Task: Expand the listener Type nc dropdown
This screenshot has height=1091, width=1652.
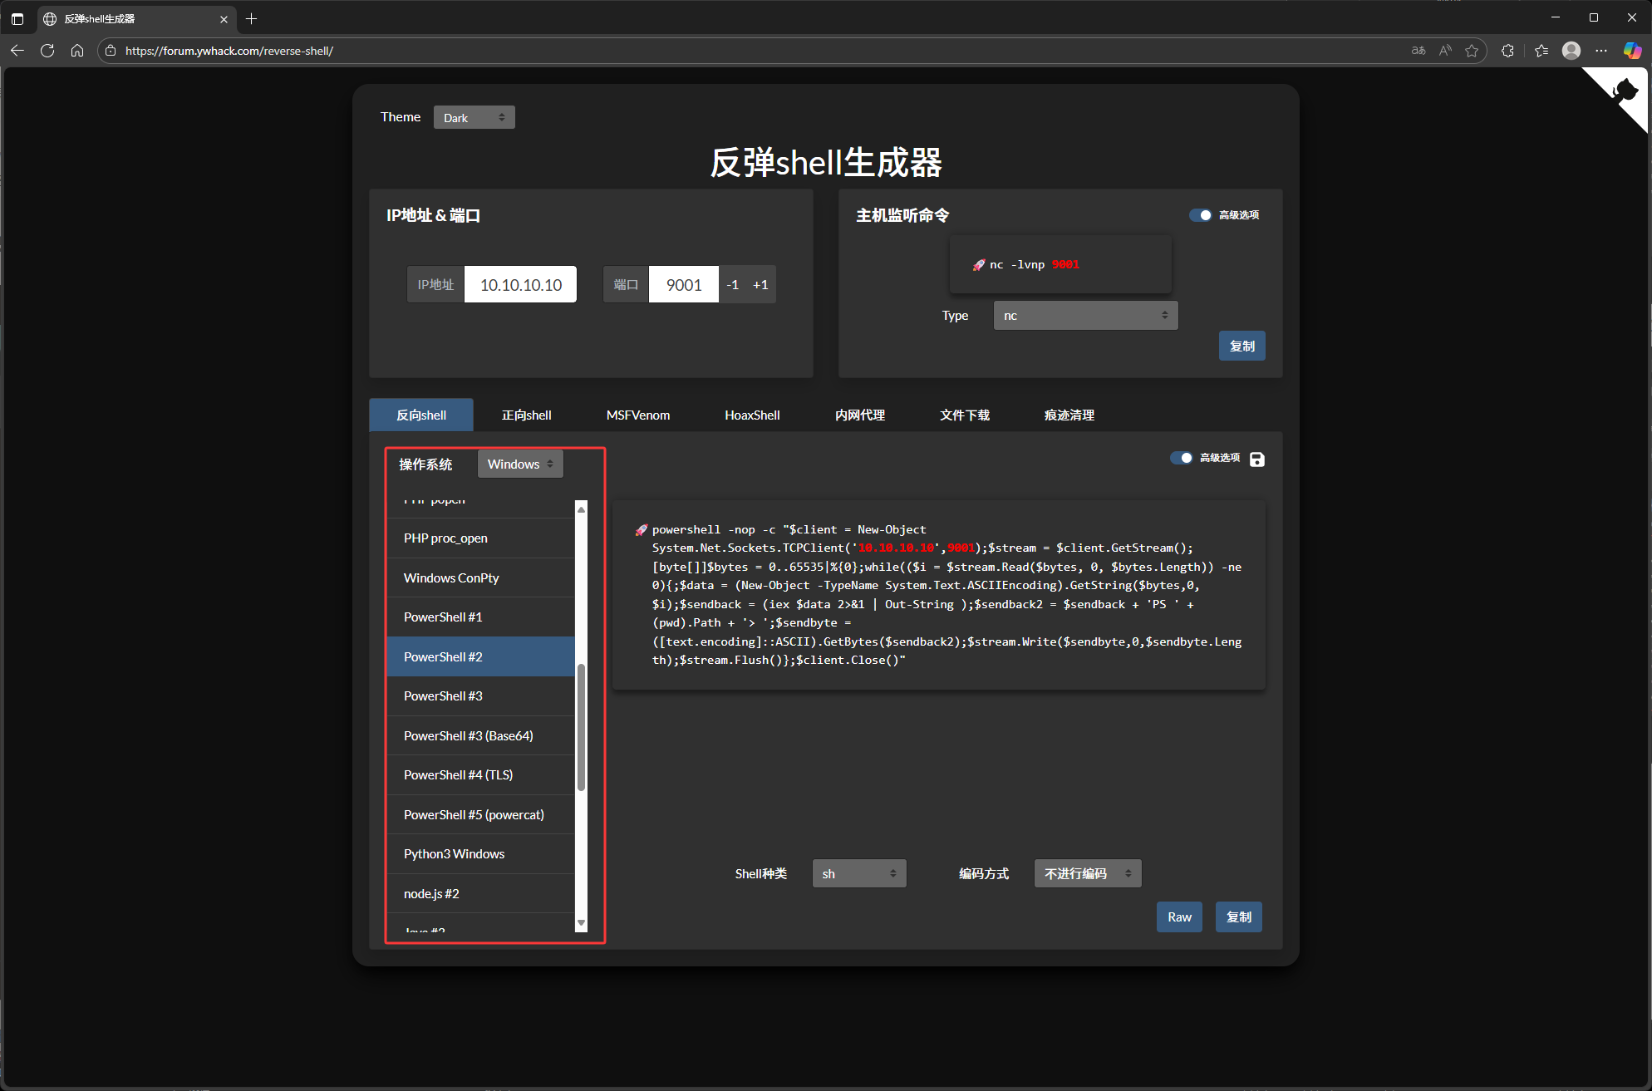Action: pyautogui.click(x=1085, y=316)
